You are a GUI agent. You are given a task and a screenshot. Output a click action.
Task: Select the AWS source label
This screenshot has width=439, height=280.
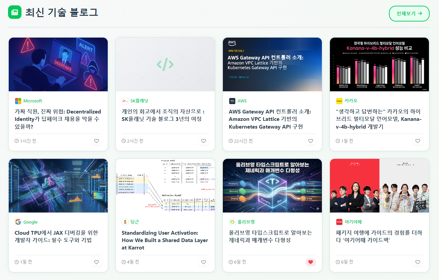coord(242,101)
